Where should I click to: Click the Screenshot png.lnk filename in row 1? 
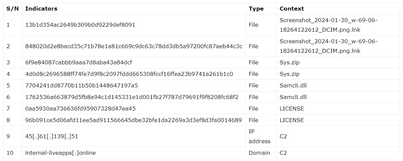point(328,25)
